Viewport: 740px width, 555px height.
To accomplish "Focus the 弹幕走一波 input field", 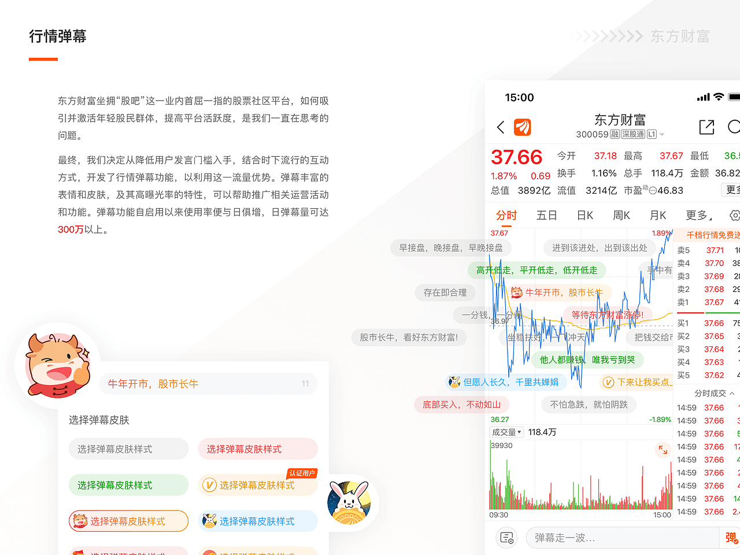I will 623,538.
